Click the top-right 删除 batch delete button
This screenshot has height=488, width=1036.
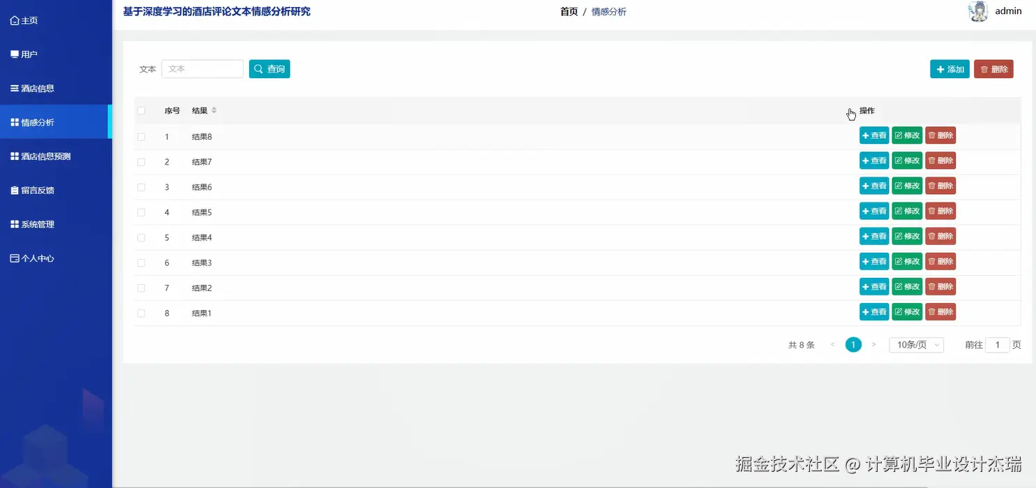pos(993,69)
